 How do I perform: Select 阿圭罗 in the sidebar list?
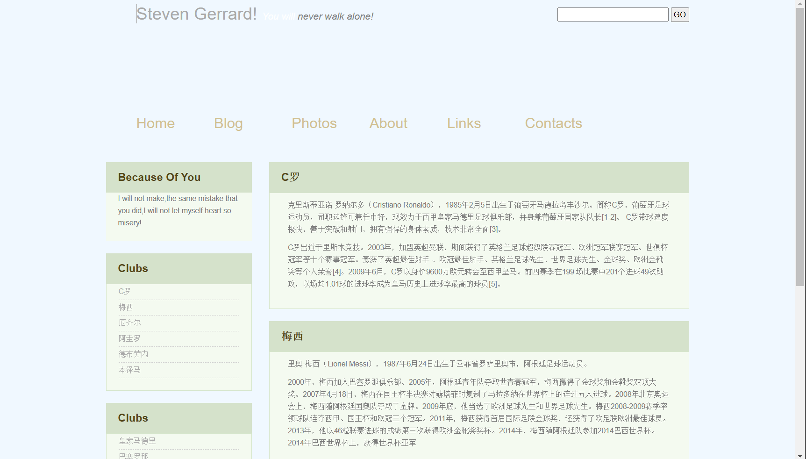(x=129, y=338)
